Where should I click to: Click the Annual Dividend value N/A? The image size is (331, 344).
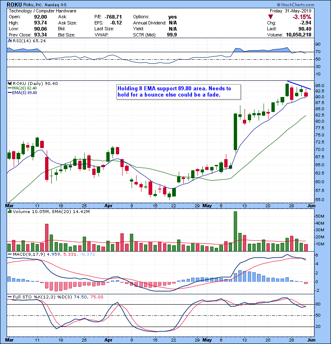[173, 23]
